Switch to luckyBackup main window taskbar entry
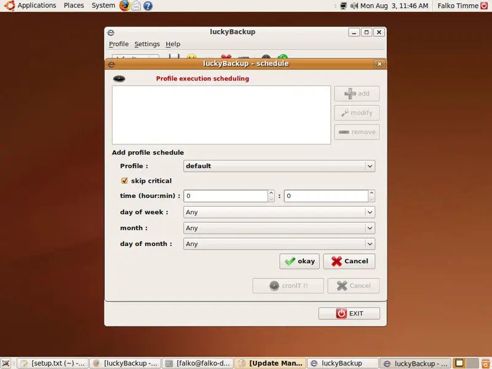 [x=343, y=363]
